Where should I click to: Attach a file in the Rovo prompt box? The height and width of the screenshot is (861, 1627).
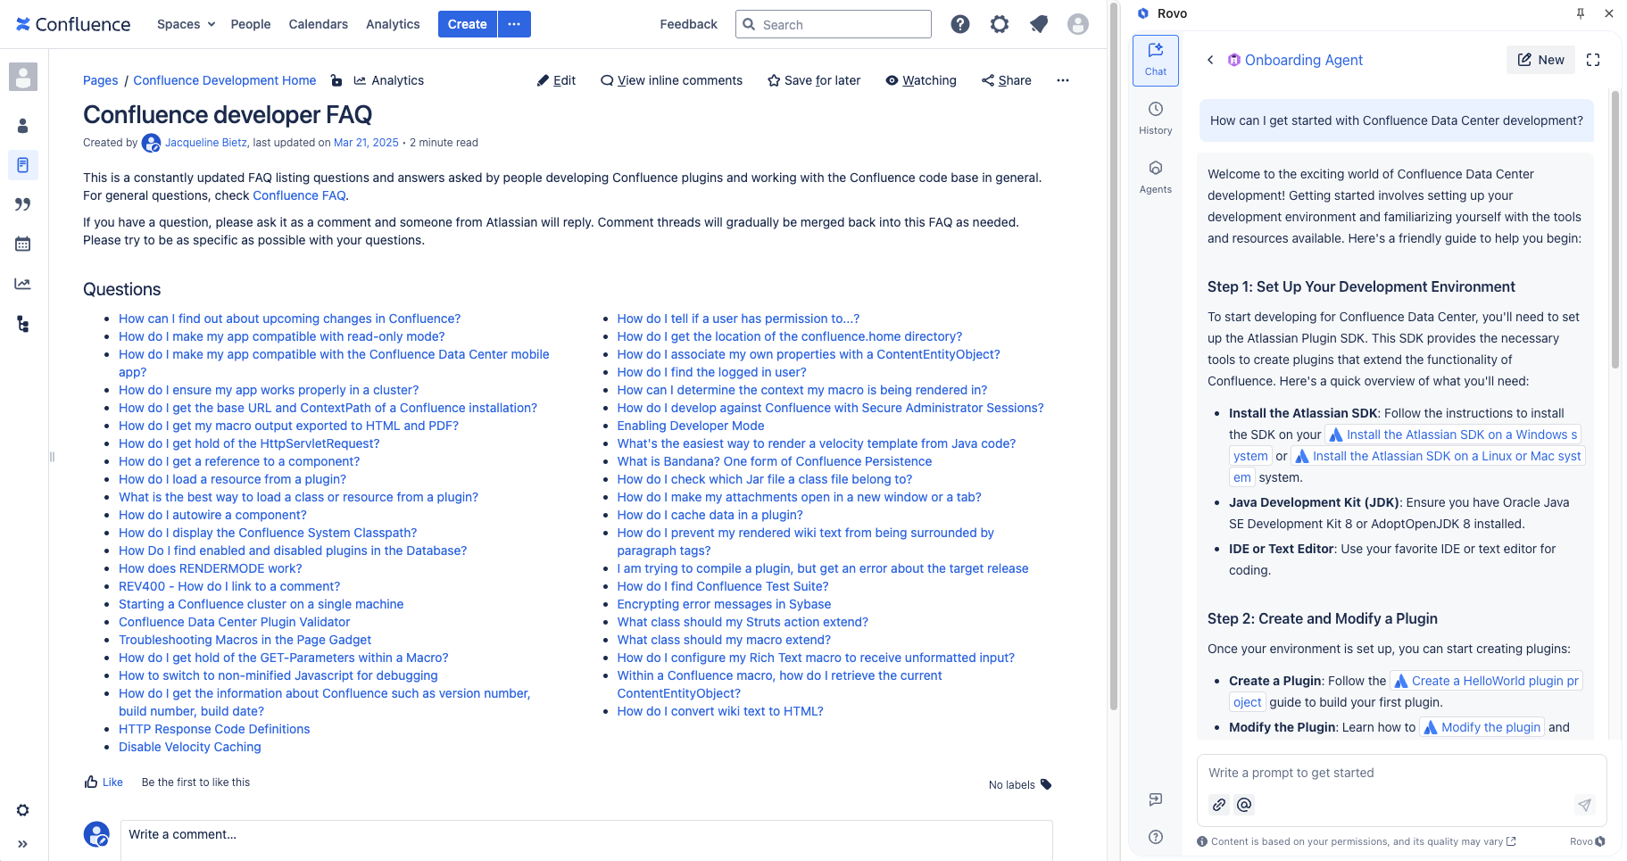click(1218, 804)
